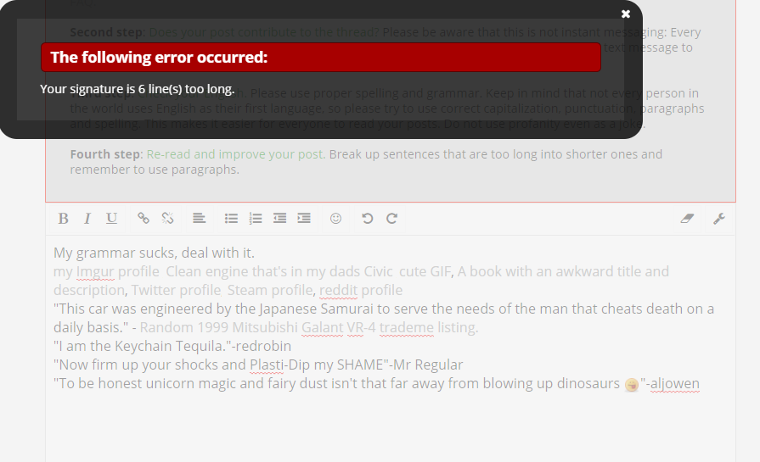Insert a hyperlink using the link icon
760x462 pixels.
(x=143, y=219)
